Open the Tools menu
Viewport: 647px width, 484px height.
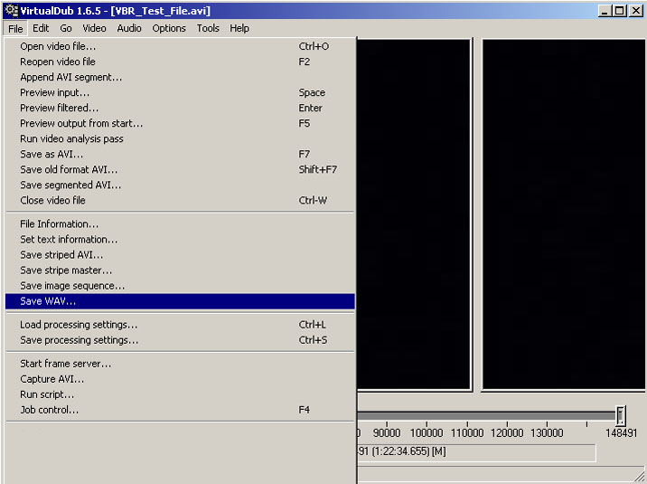(208, 28)
